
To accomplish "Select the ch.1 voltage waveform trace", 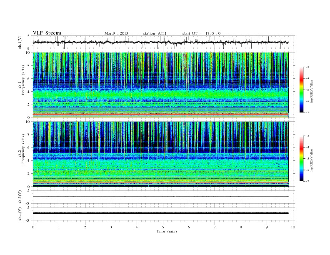I will click(x=160, y=42).
